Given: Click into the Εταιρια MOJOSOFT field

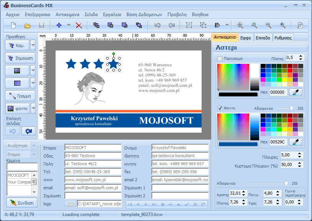Looking at the screenshot, I should tap(93, 148).
